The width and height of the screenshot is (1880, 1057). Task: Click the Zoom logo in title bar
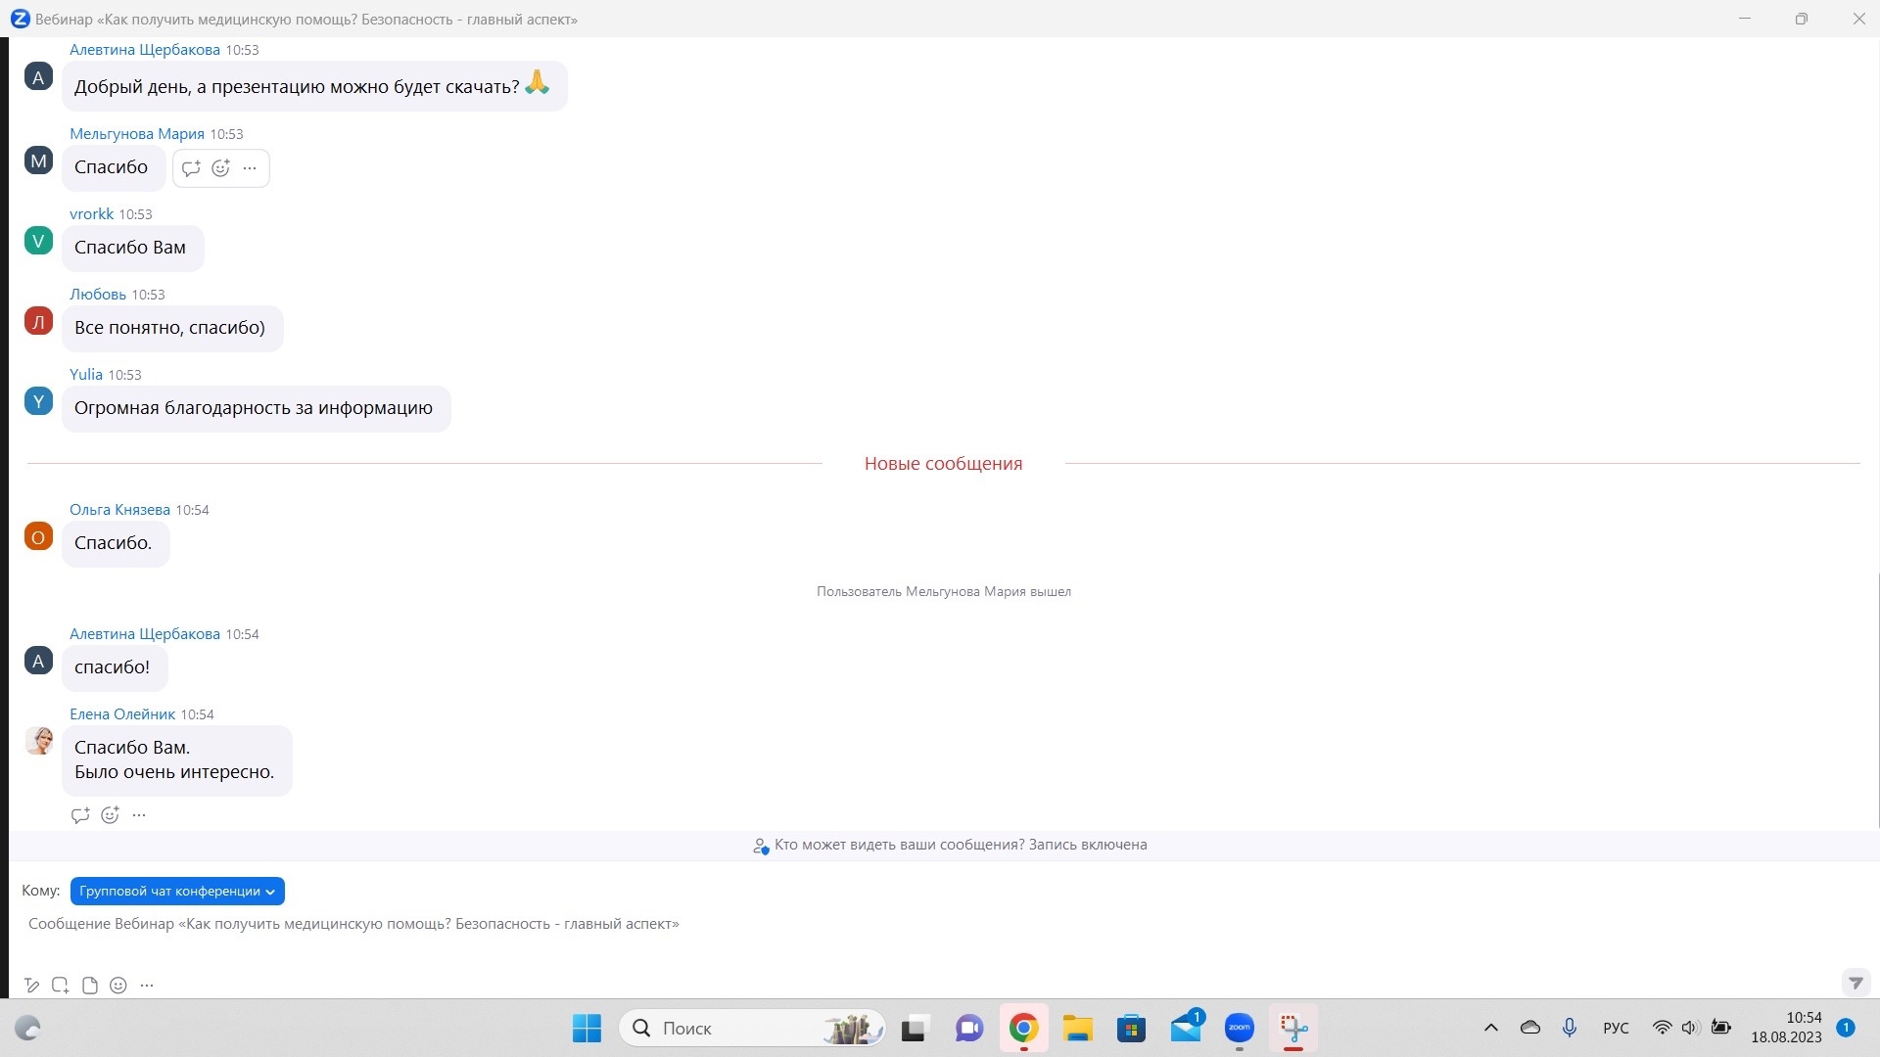tap(20, 19)
